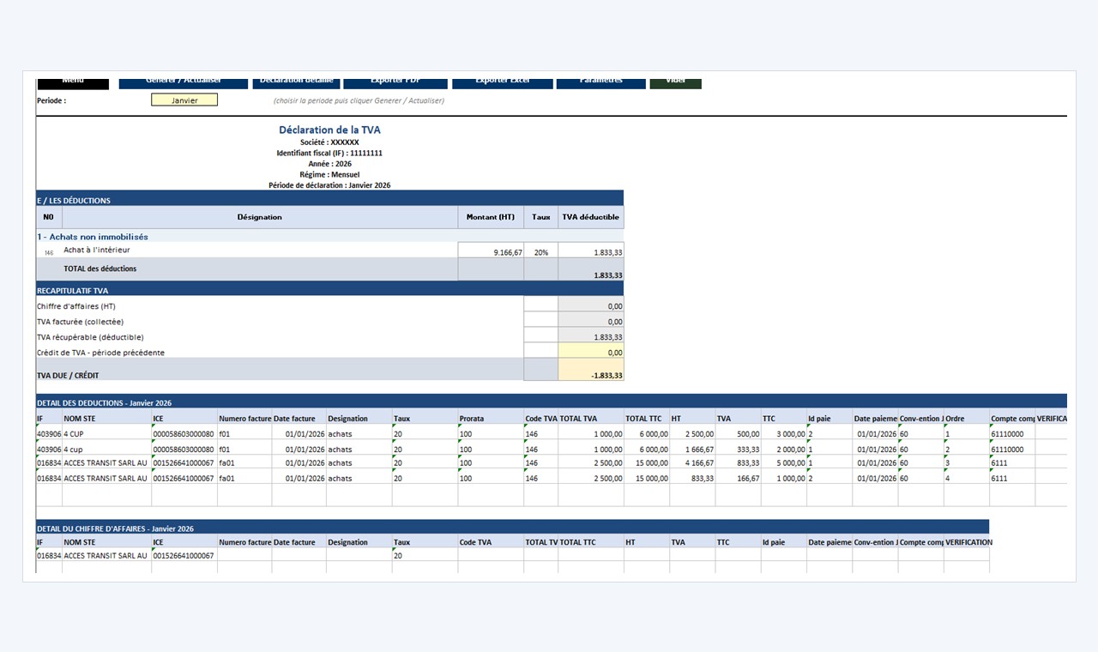Click the 'E / LES DÉDUCTIONS' section header
Image resolution: width=1098 pixels, height=652 pixels.
click(330, 200)
